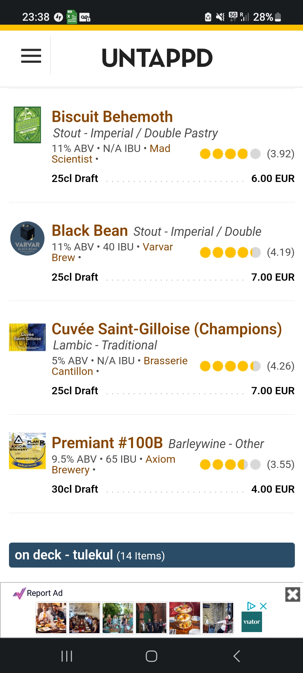Tap the Viator ad logo
The height and width of the screenshot is (673, 303).
252,622
